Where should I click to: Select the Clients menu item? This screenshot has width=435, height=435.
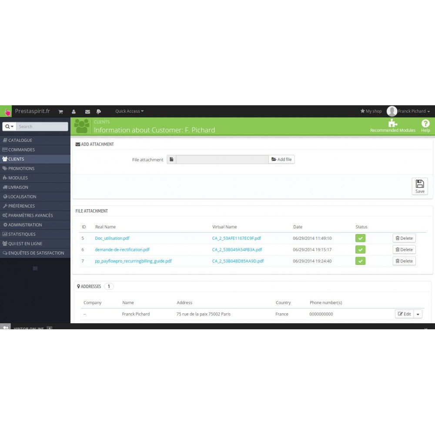tap(35, 159)
